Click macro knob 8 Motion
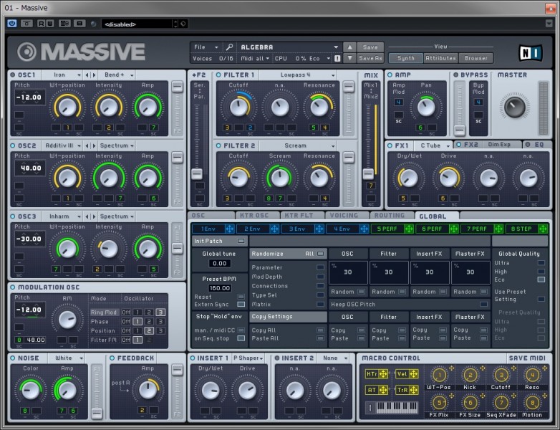This screenshot has height=430, width=560. pyautogui.click(x=532, y=403)
